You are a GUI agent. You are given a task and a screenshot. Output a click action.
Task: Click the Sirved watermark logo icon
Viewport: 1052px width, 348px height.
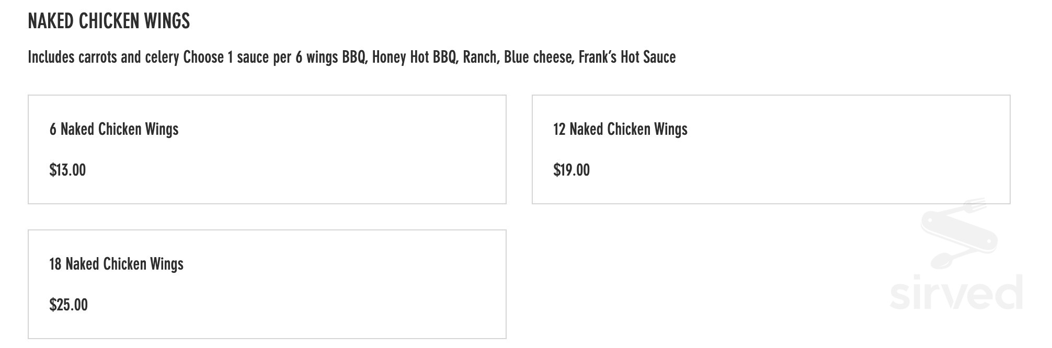pos(958,234)
